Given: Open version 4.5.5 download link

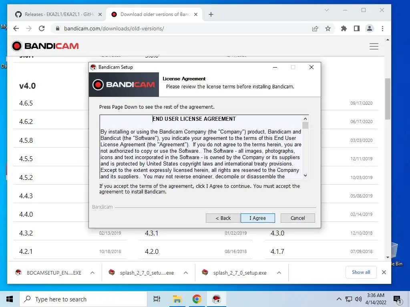Looking at the screenshot, I should coord(26,159).
